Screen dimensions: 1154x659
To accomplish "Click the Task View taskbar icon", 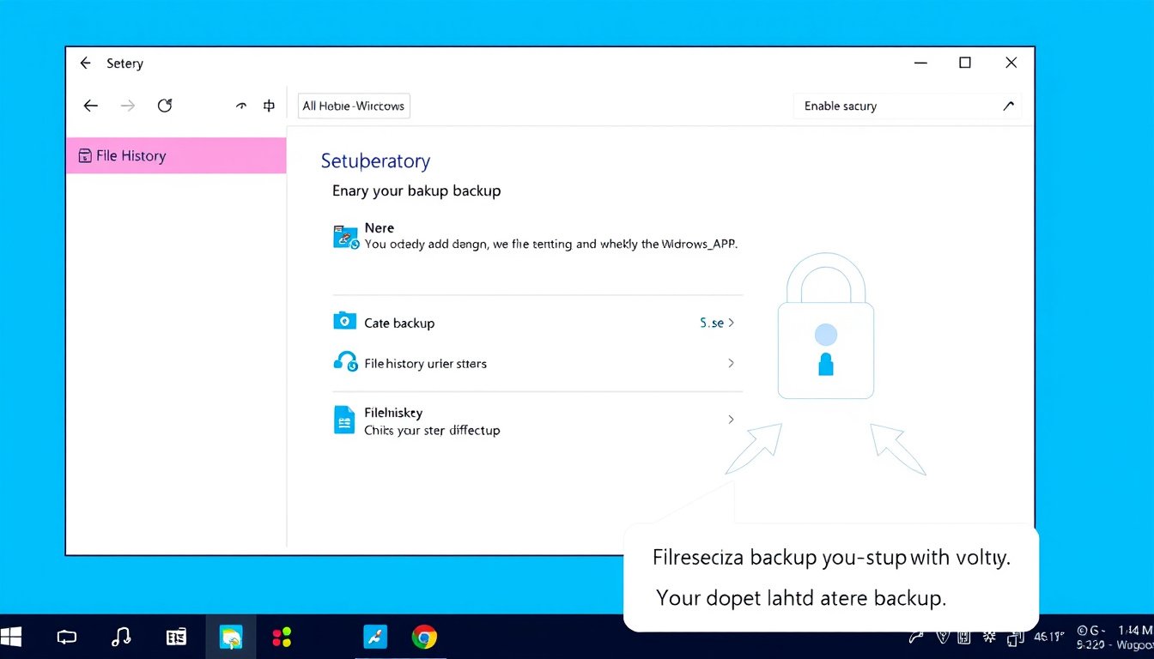I will click(x=66, y=637).
